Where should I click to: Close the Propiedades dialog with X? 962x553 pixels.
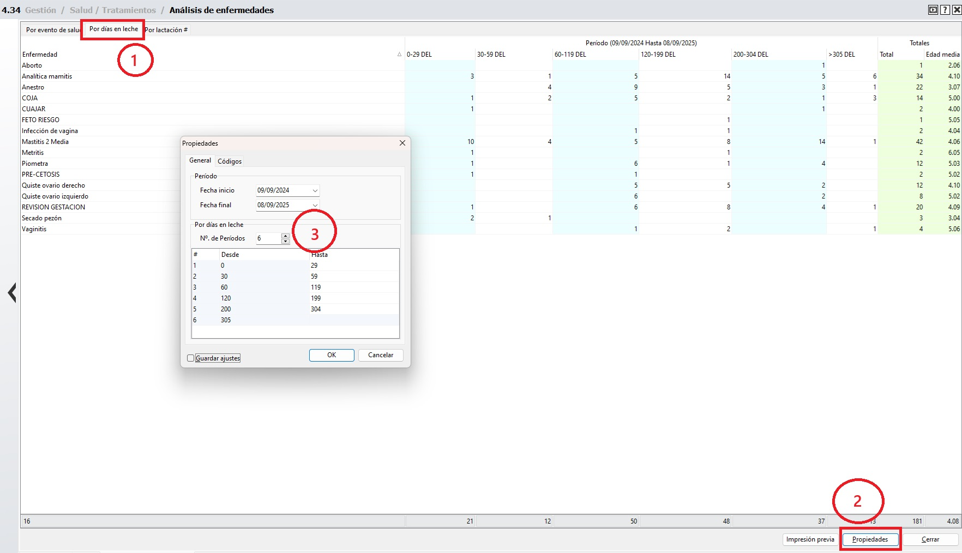402,143
